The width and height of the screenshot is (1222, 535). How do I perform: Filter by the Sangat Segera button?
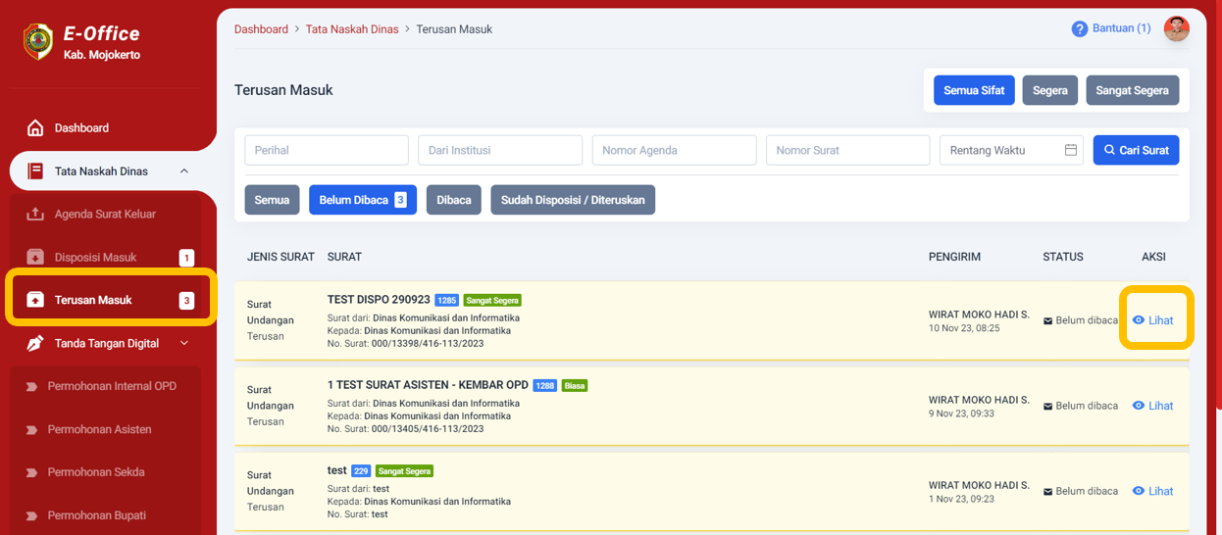click(1132, 90)
